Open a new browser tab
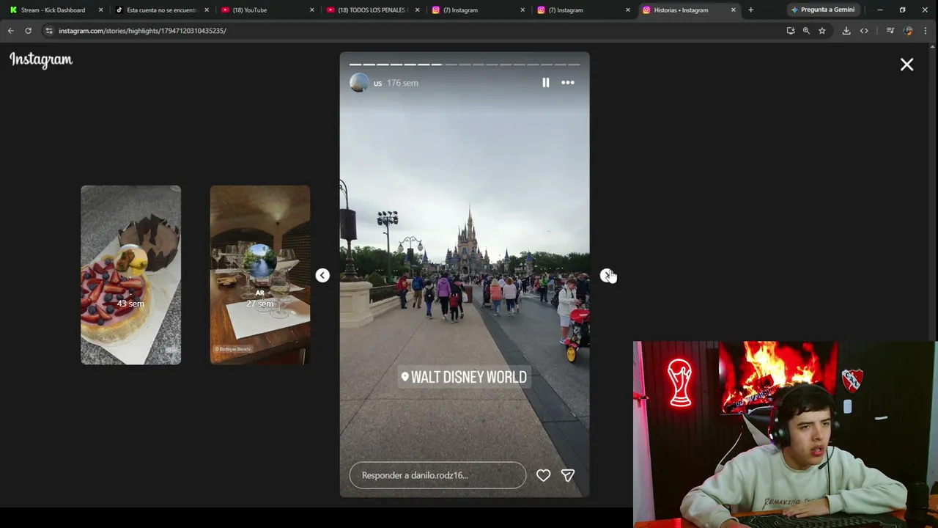938x528 pixels. (x=750, y=10)
